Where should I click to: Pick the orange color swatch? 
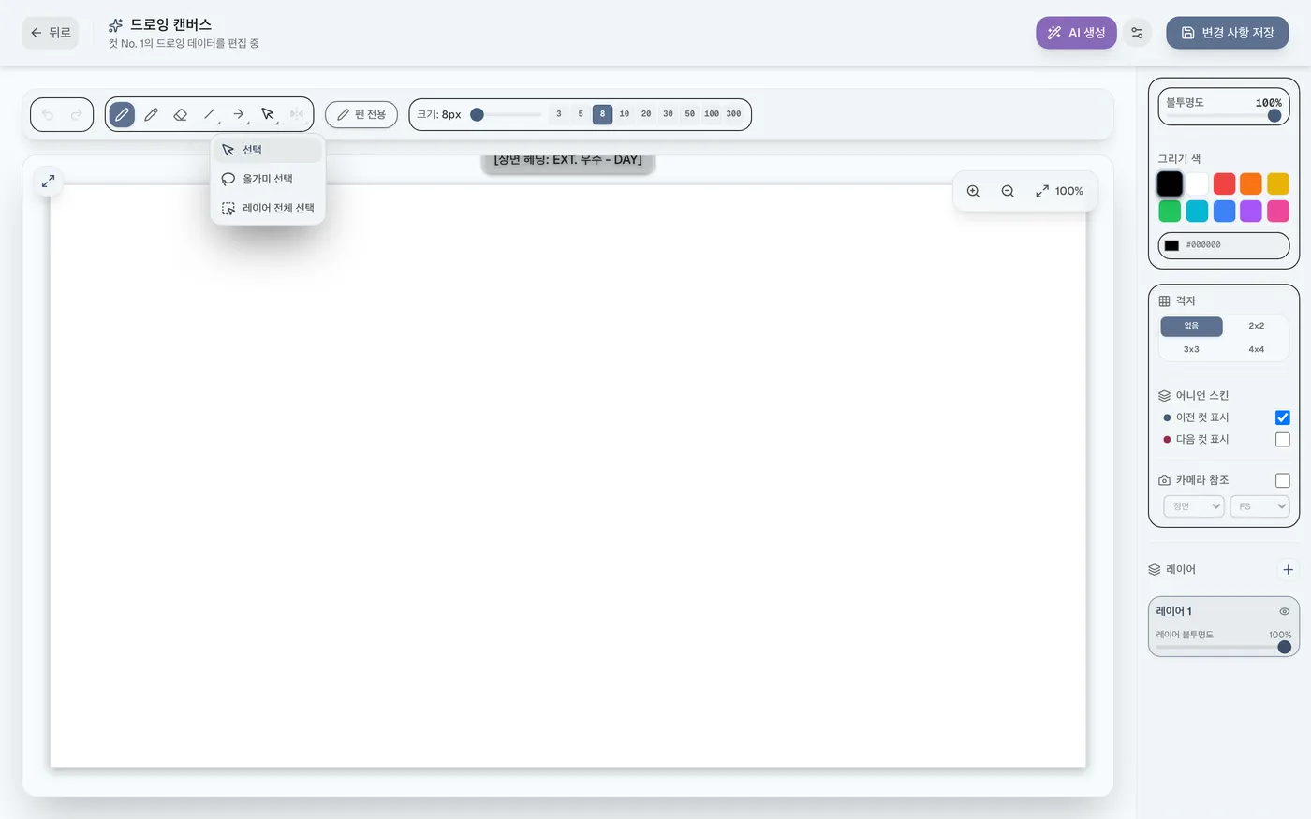point(1251,183)
